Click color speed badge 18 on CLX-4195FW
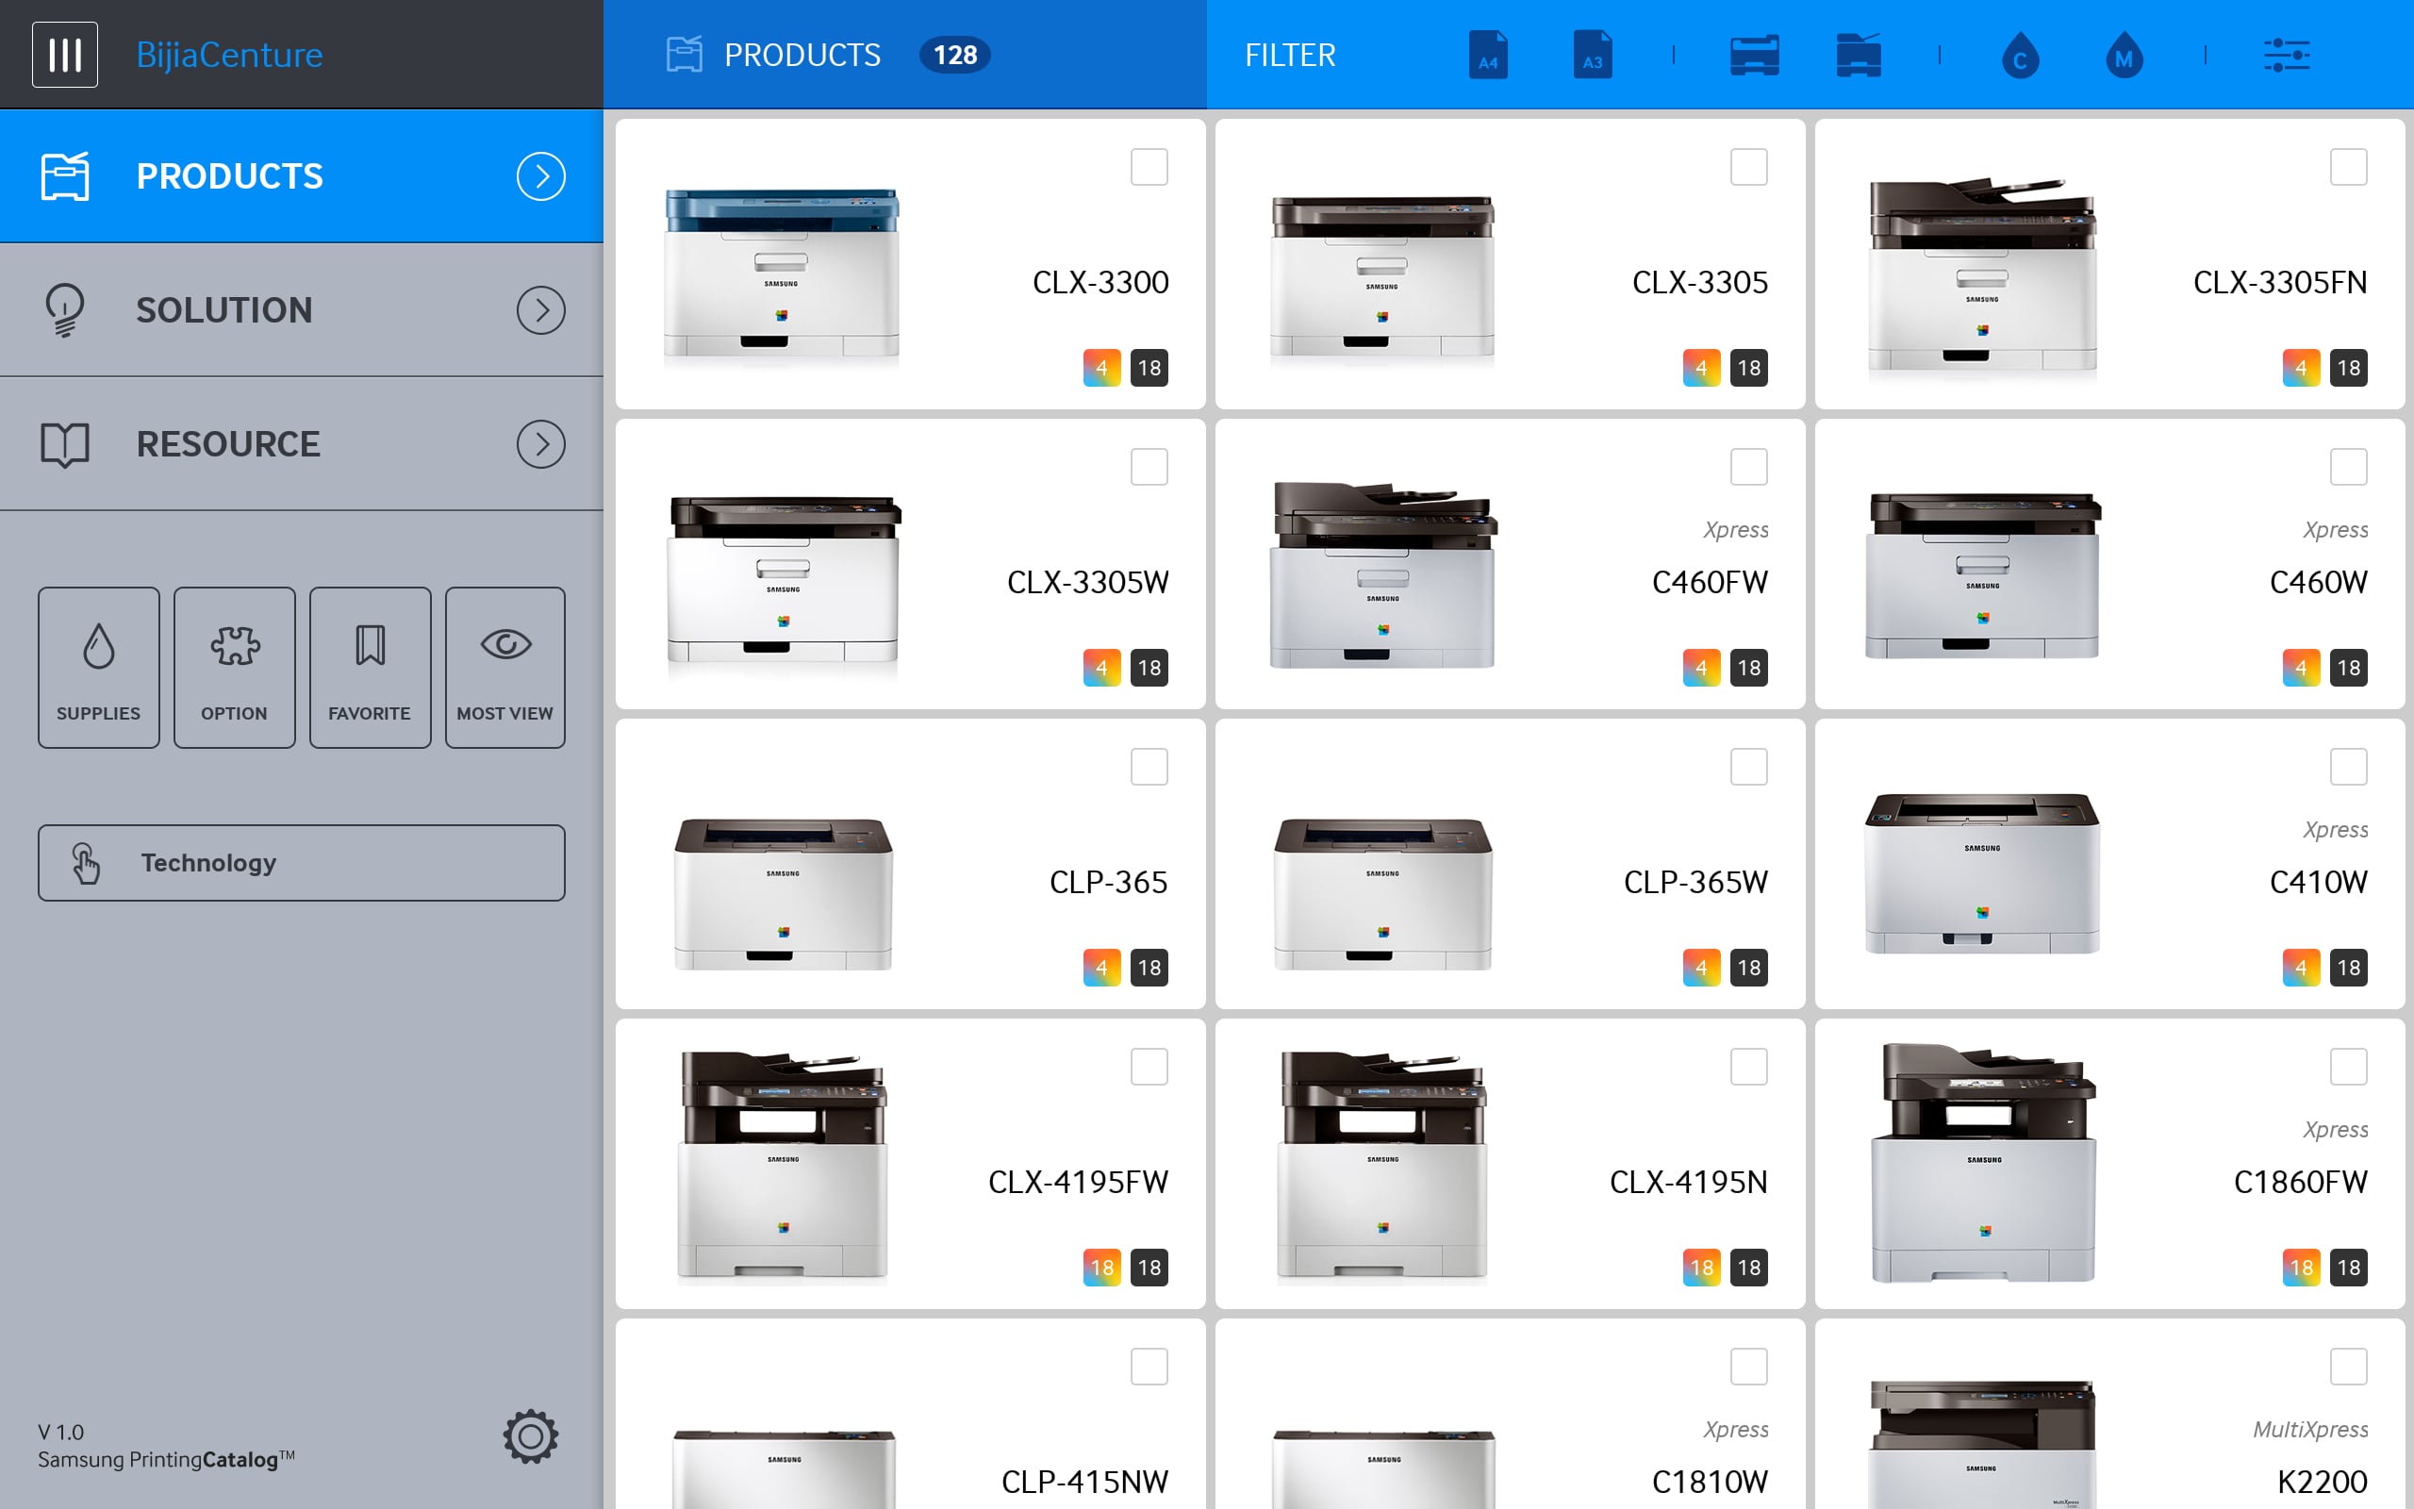Screen dimensions: 2414x1509 click(x=1102, y=1268)
